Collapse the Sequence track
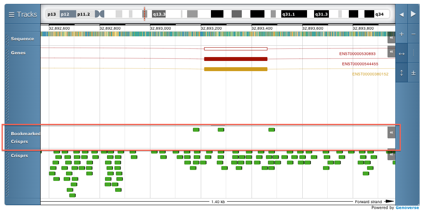 [391, 38]
